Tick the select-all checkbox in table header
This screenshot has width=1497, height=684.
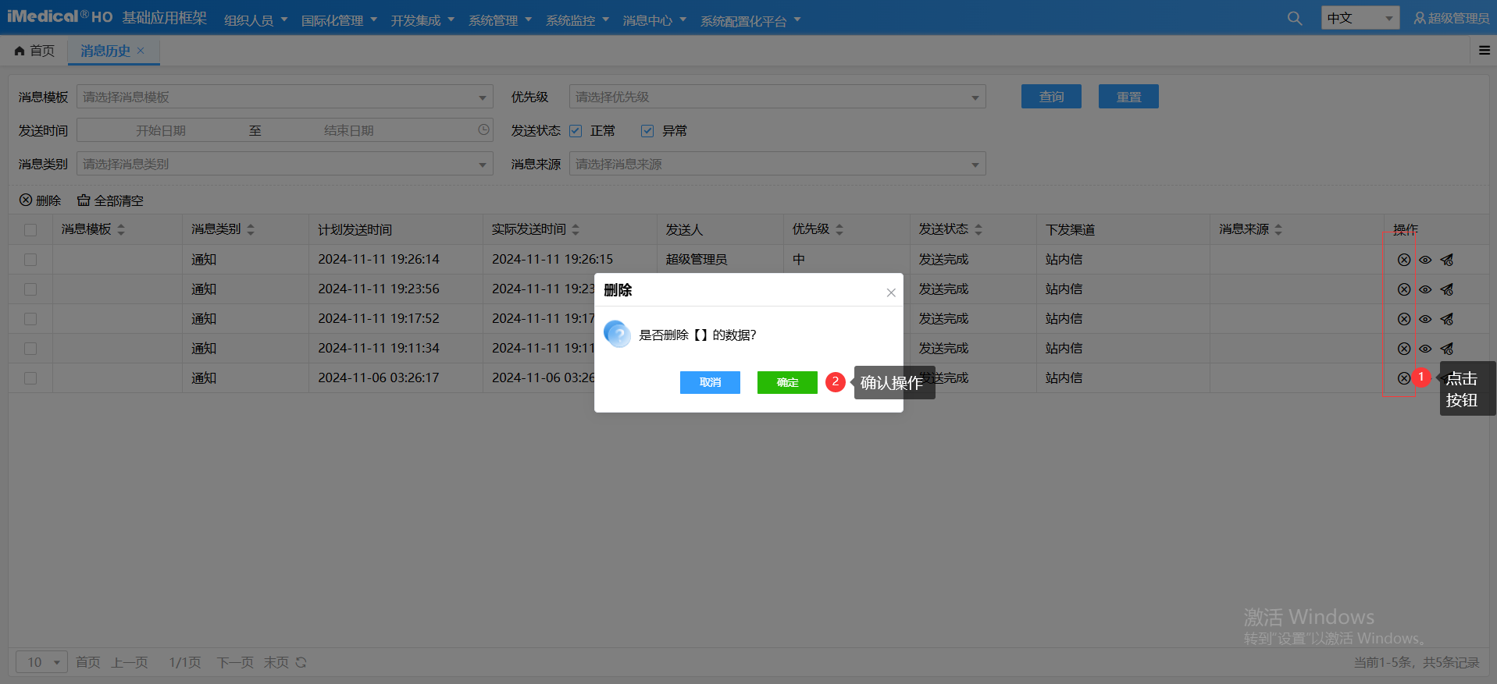point(30,230)
